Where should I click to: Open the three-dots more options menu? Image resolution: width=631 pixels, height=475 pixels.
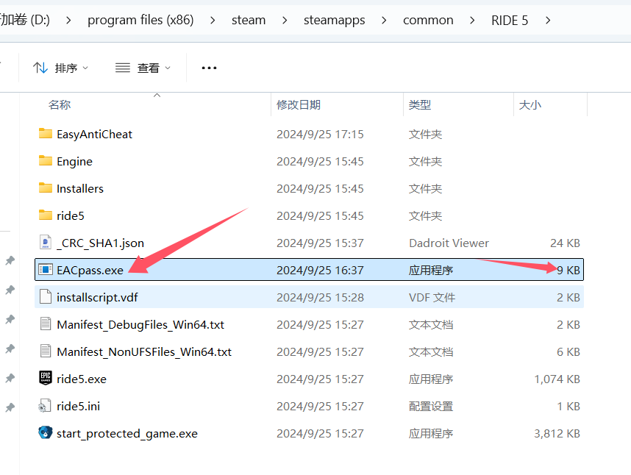coord(209,68)
